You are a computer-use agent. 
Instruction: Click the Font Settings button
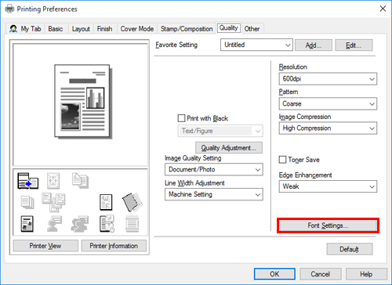pos(328,225)
